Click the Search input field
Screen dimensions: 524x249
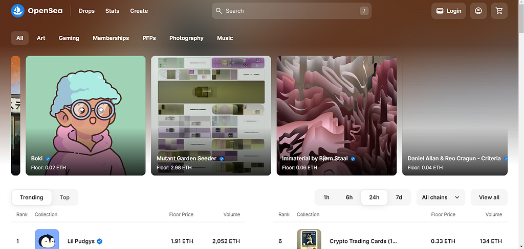click(291, 11)
